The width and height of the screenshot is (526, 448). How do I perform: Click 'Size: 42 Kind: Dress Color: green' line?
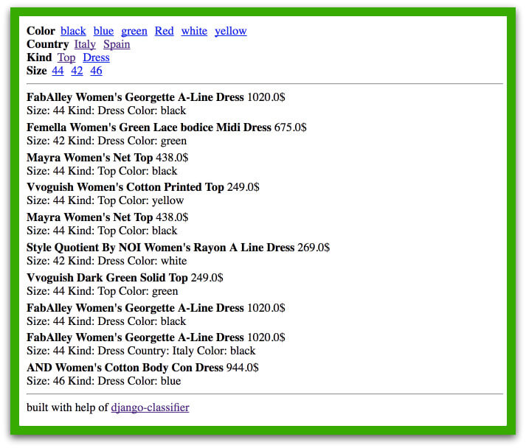pyautogui.click(x=107, y=141)
